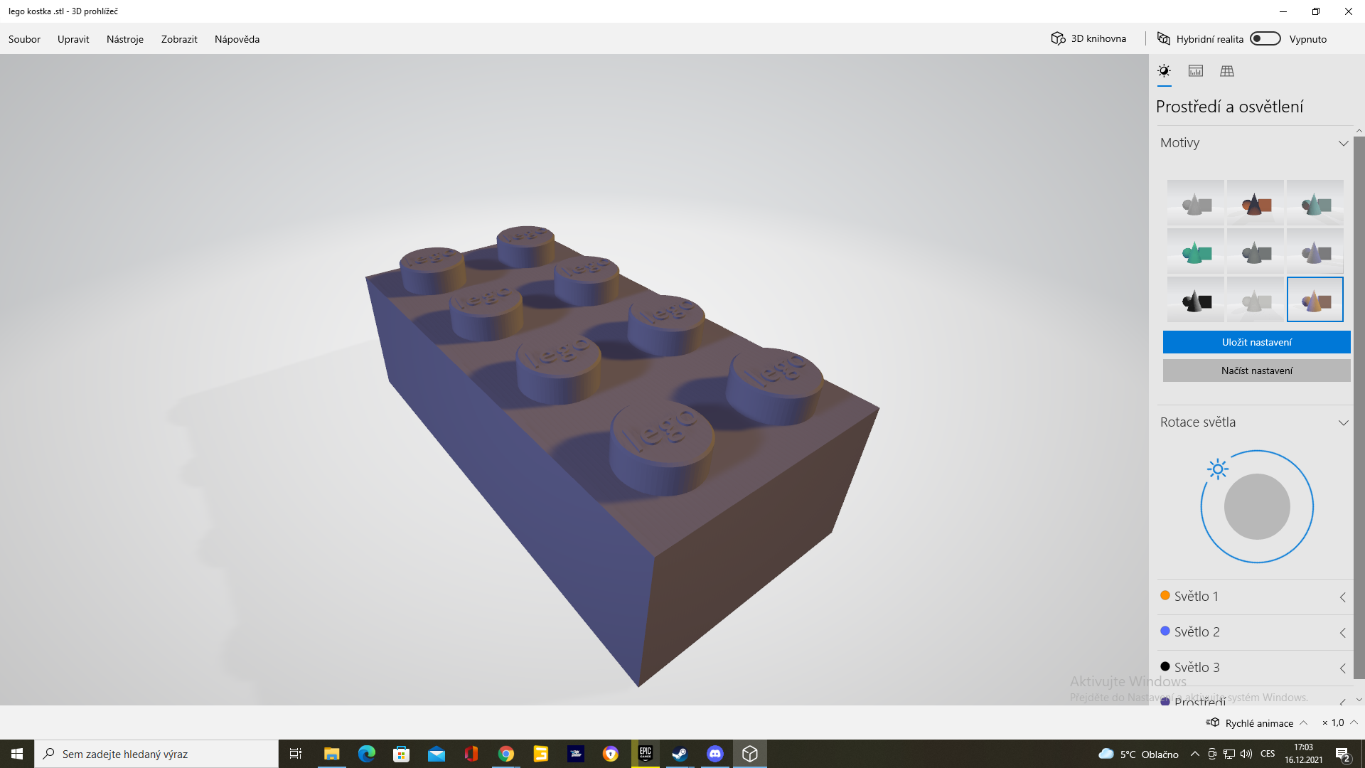This screenshot has width=1365, height=768.
Task: Toggle the Hybridní realita switch
Action: pos(1265,38)
